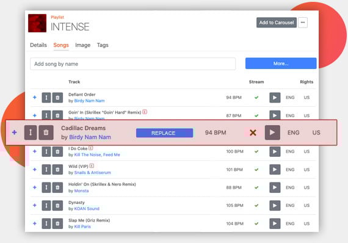Click the plus icon beside Dynasty
Image resolution: width=348 pixels, height=243 pixels.
[x=35, y=206]
